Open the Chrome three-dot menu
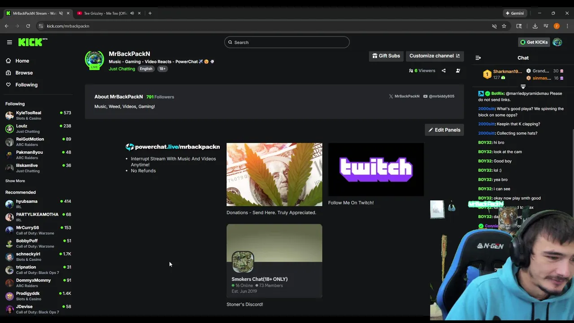This screenshot has height=323, width=574. [567, 26]
